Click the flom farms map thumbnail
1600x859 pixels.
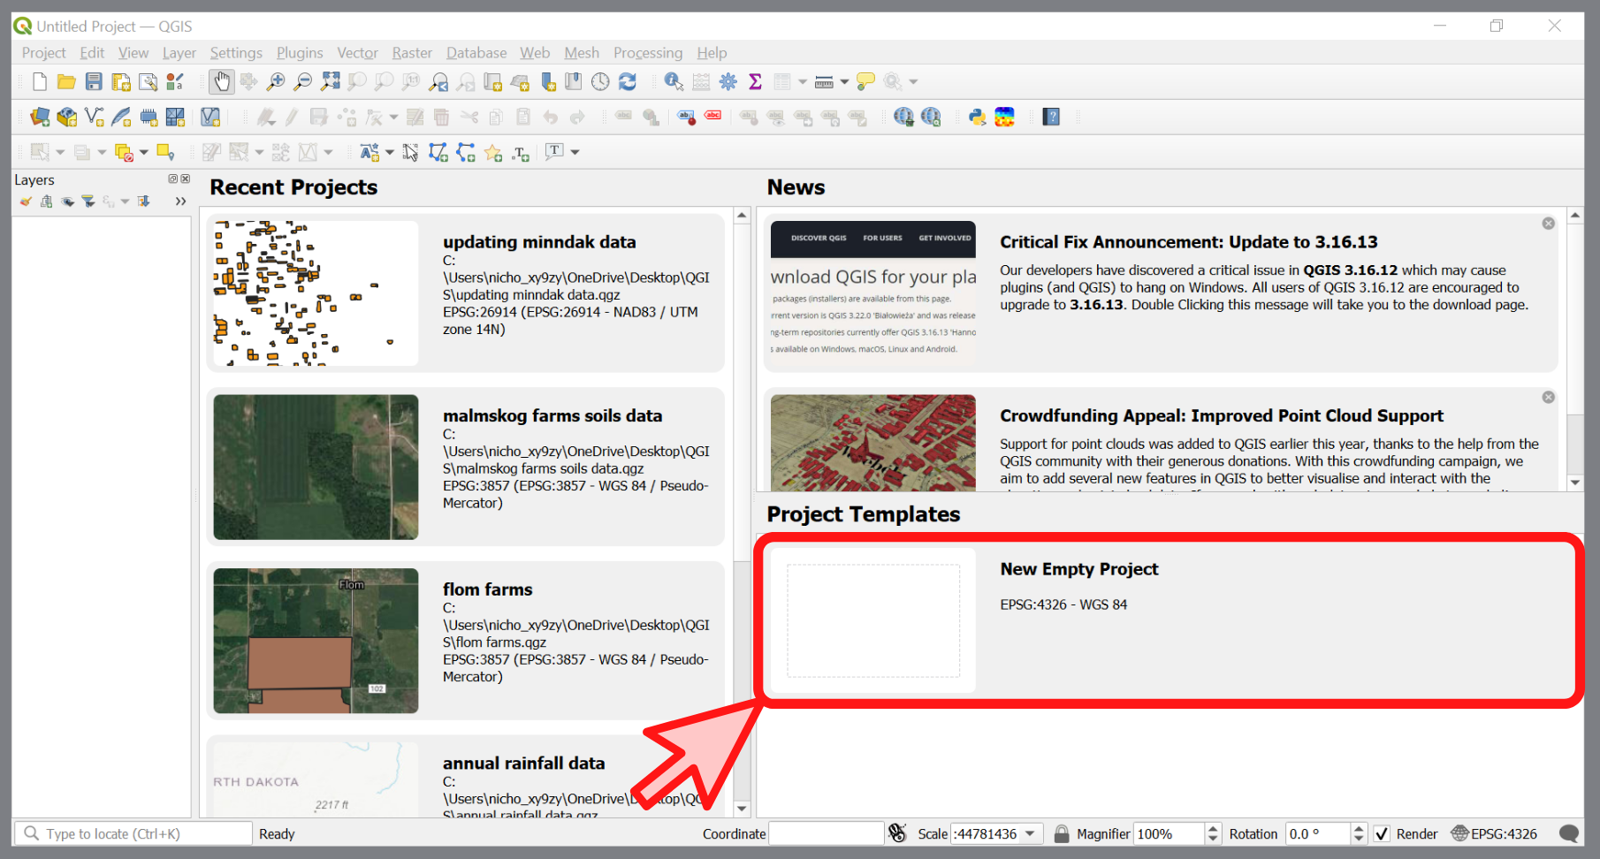click(x=316, y=641)
